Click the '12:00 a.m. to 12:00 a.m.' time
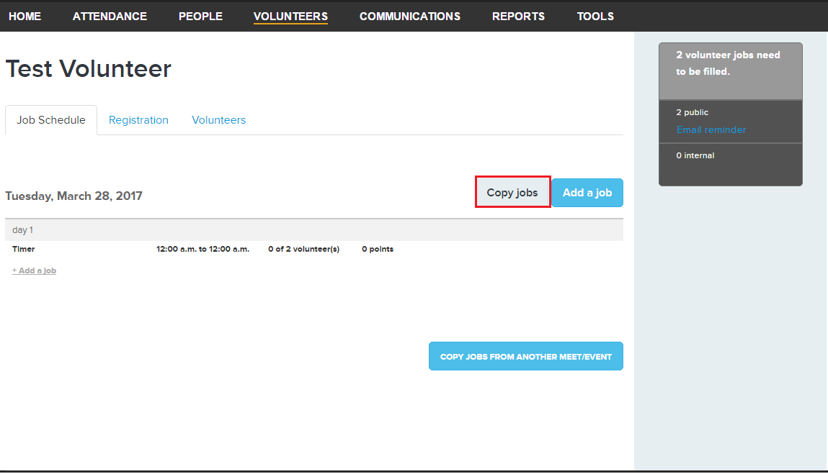828x474 pixels. pyautogui.click(x=202, y=249)
